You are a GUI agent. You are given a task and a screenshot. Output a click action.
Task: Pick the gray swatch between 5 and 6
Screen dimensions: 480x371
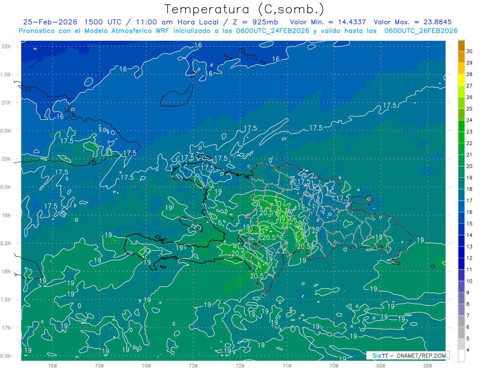tap(462, 333)
